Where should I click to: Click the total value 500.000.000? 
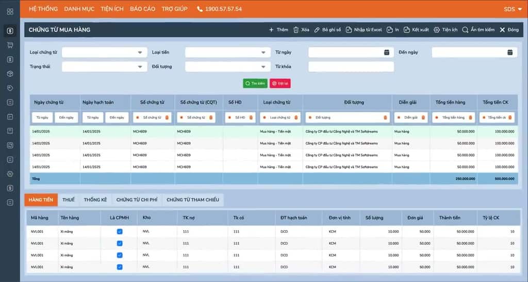tap(505, 179)
